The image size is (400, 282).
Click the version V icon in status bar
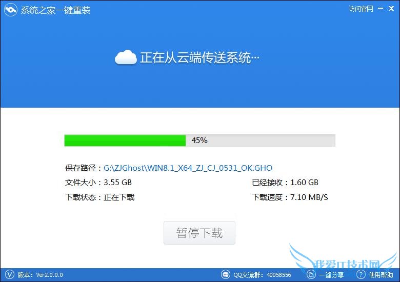click(x=10, y=275)
